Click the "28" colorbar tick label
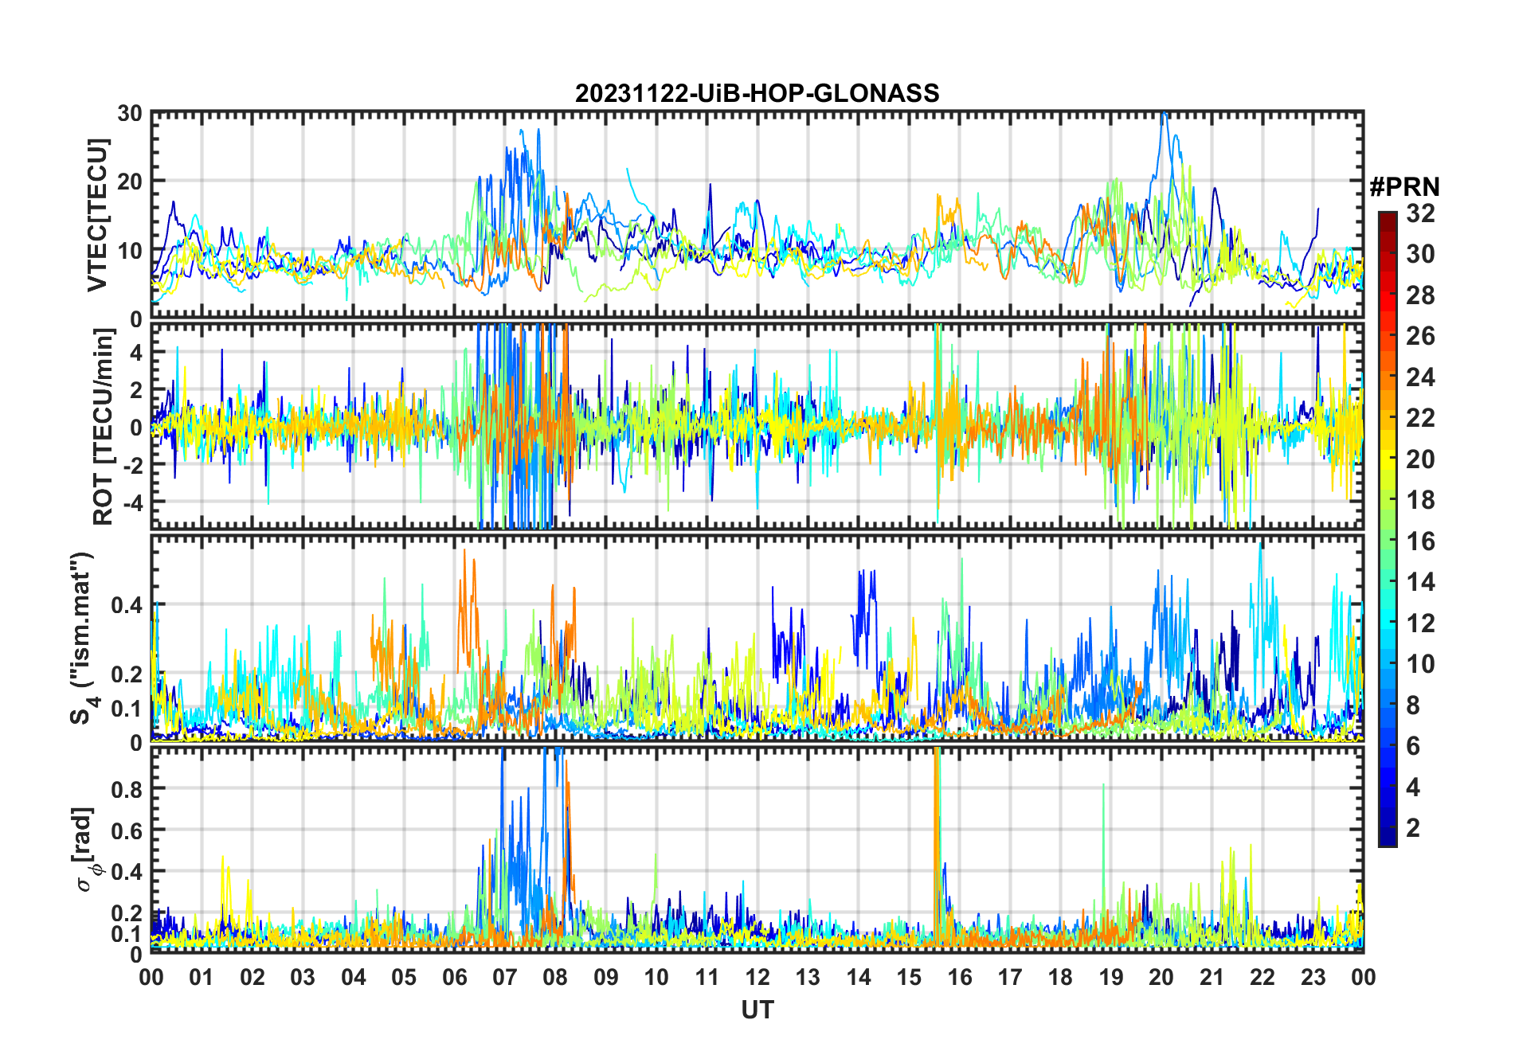The height and width of the screenshot is (1059, 1515). tap(1421, 295)
